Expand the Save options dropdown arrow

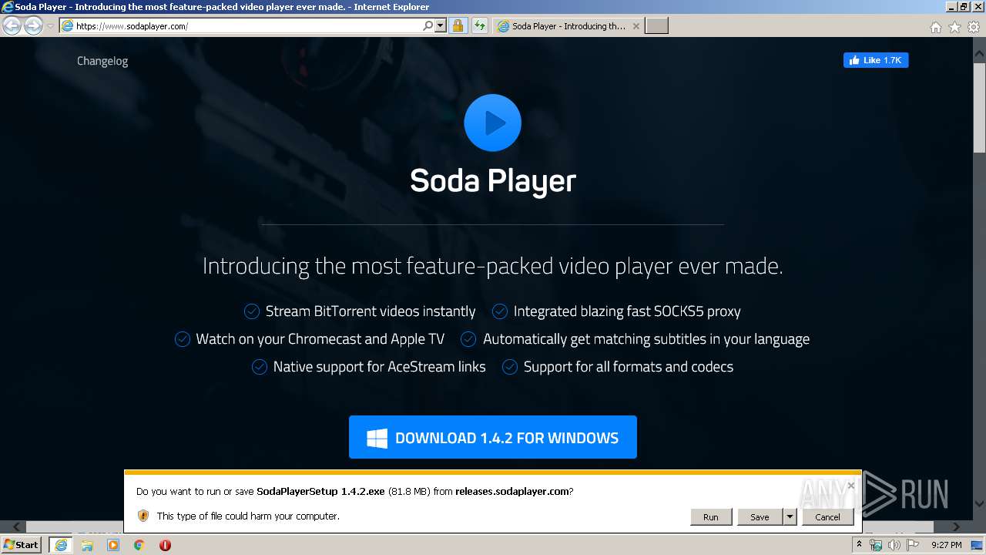pyautogui.click(x=790, y=516)
